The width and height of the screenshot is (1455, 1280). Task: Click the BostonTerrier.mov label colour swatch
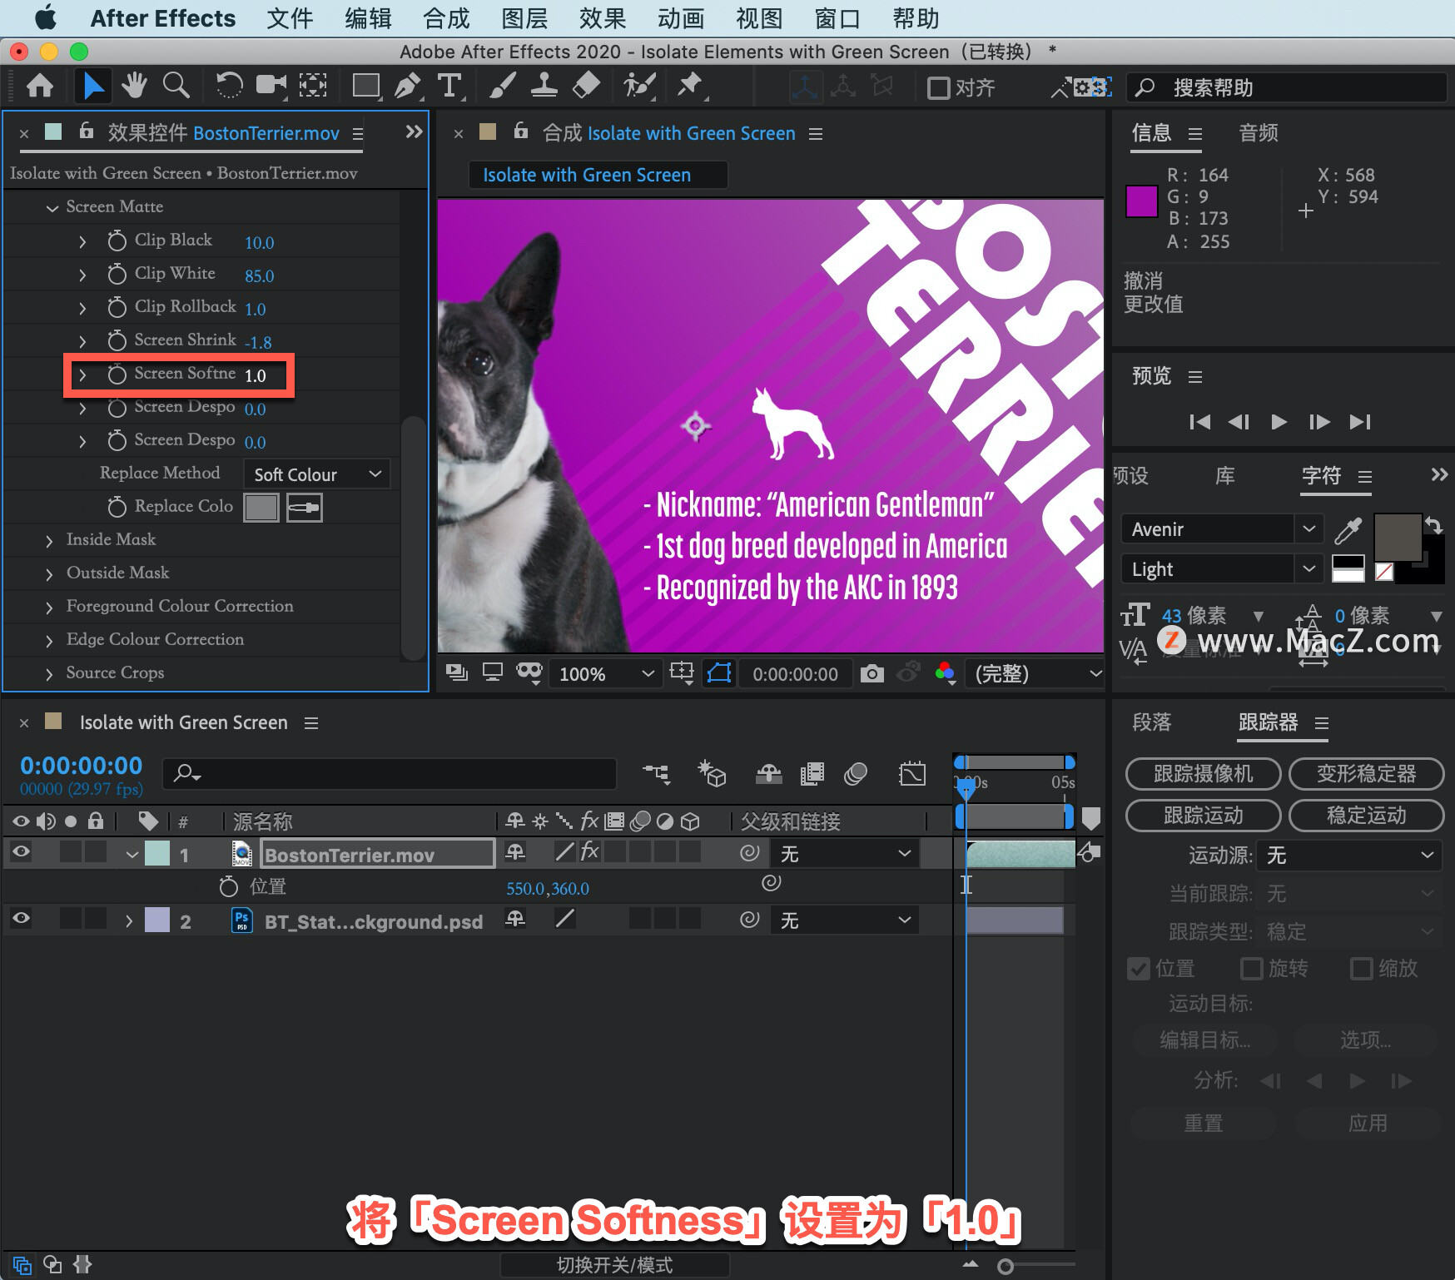pyautogui.click(x=157, y=853)
